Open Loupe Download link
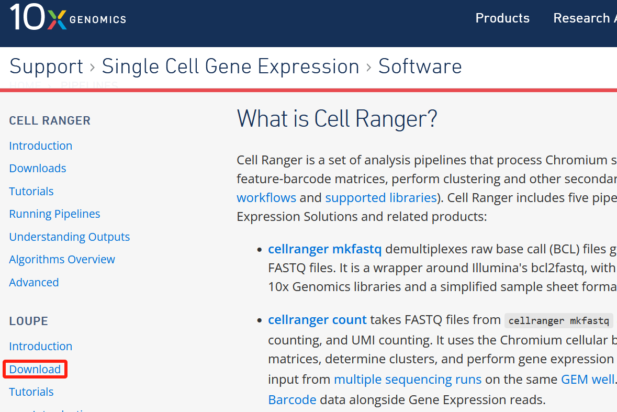 click(x=35, y=369)
